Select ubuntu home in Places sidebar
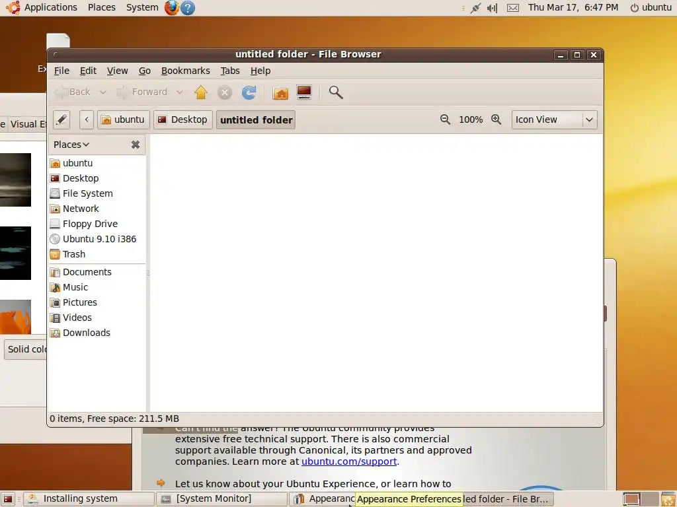 tap(97, 163)
